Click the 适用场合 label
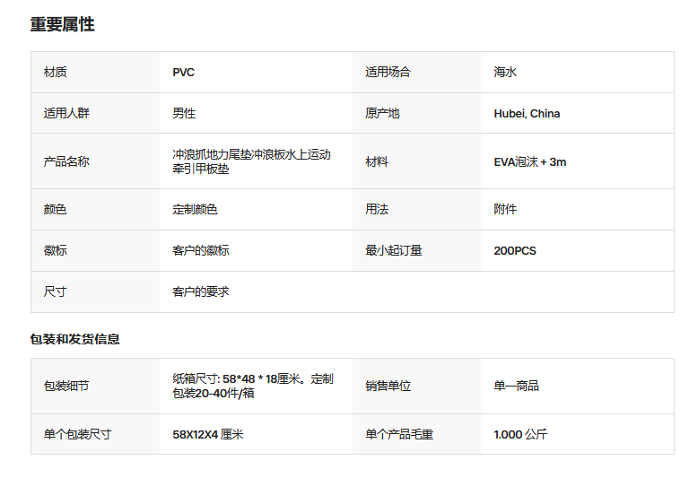Screen dimensions: 689x478 [x=388, y=72]
